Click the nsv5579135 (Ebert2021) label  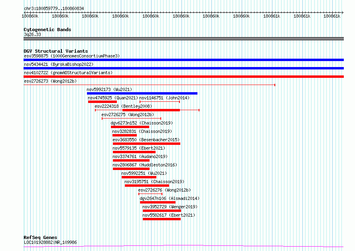pos(139,148)
